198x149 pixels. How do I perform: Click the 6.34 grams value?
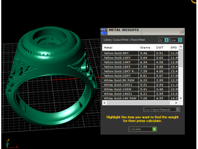144,62
